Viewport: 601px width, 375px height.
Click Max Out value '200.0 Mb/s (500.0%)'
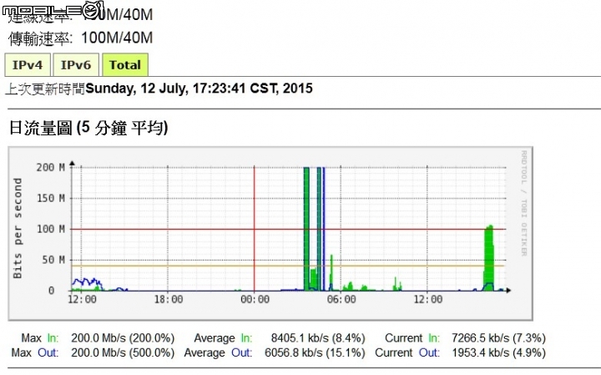point(123,352)
